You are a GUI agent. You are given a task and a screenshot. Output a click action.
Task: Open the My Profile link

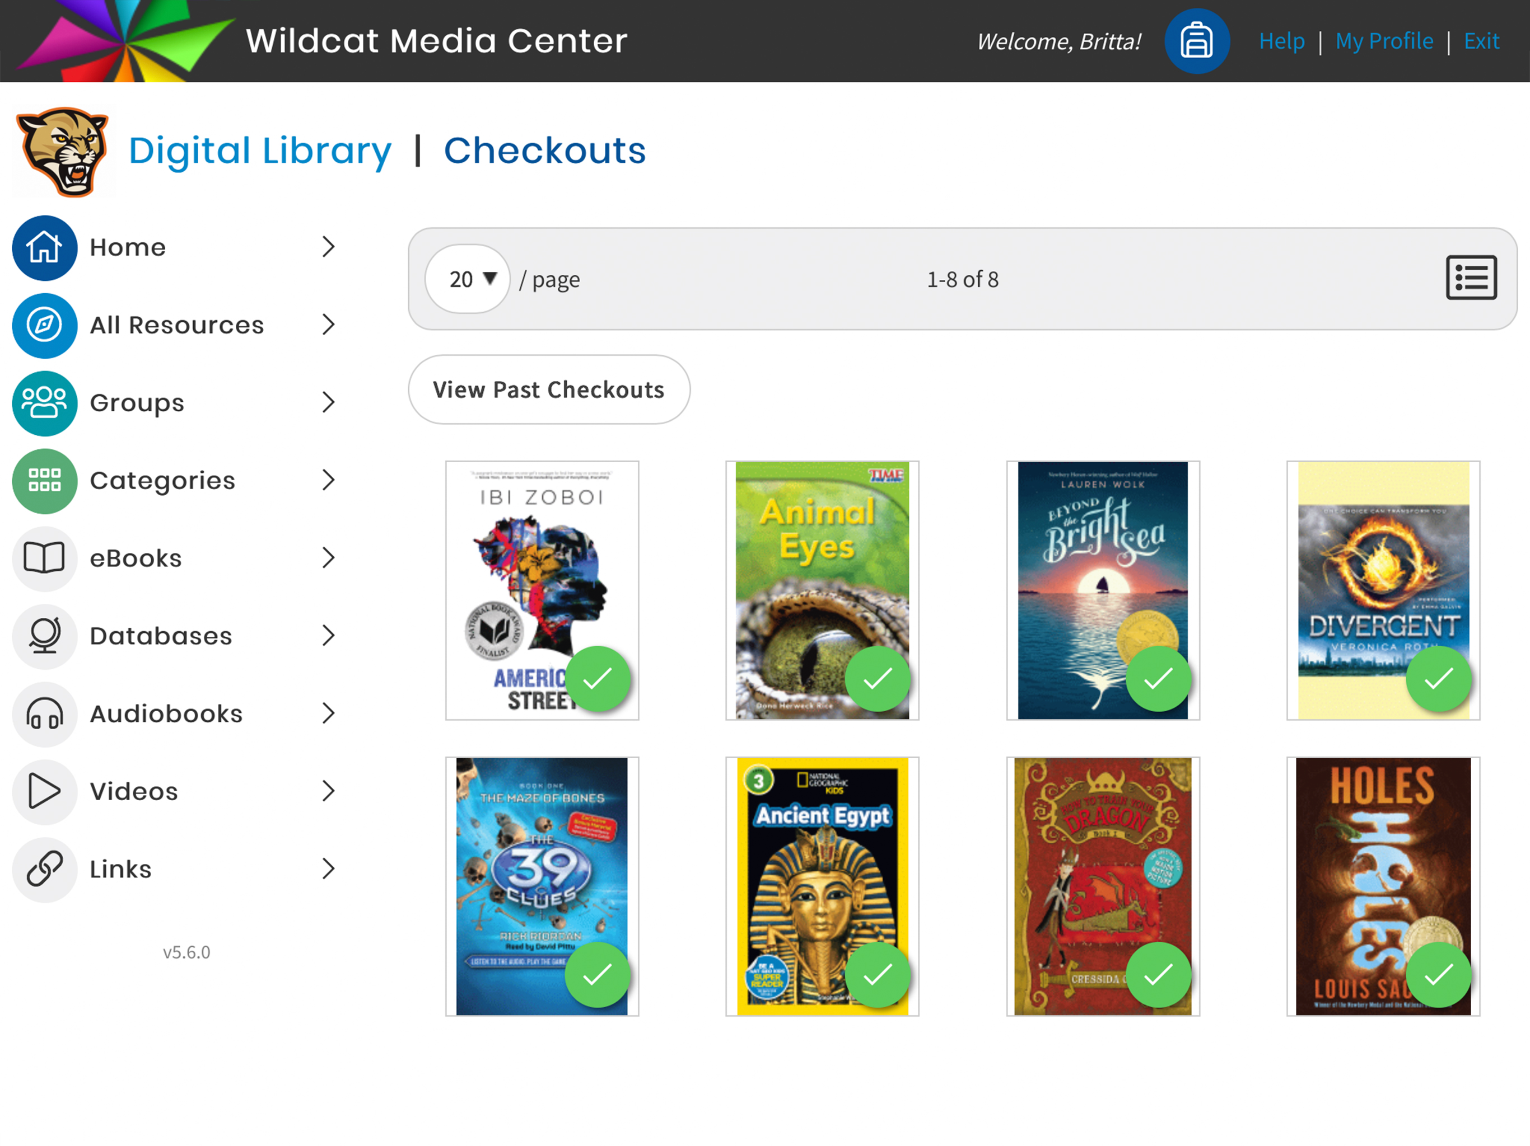(x=1384, y=41)
